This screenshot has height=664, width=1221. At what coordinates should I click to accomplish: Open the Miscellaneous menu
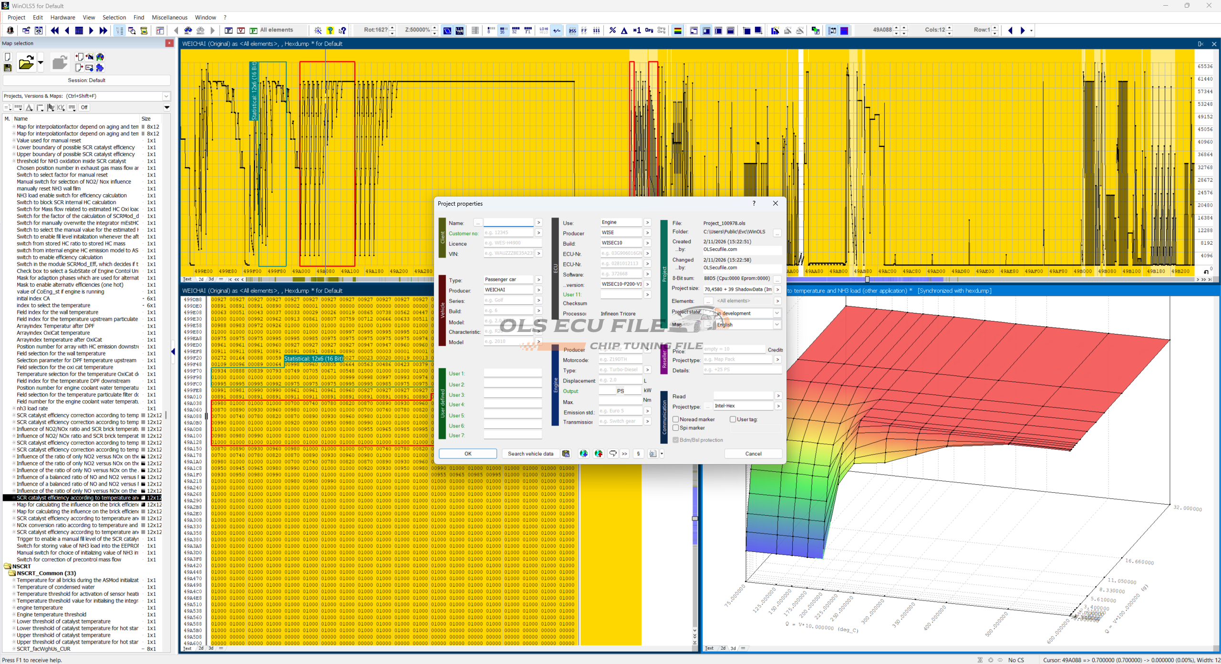pos(169,17)
